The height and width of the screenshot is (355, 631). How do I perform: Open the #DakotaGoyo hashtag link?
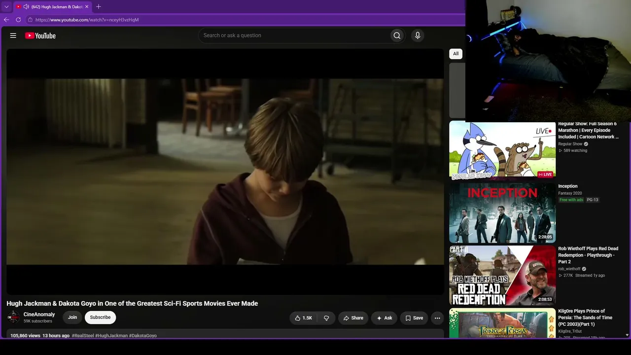click(x=143, y=336)
